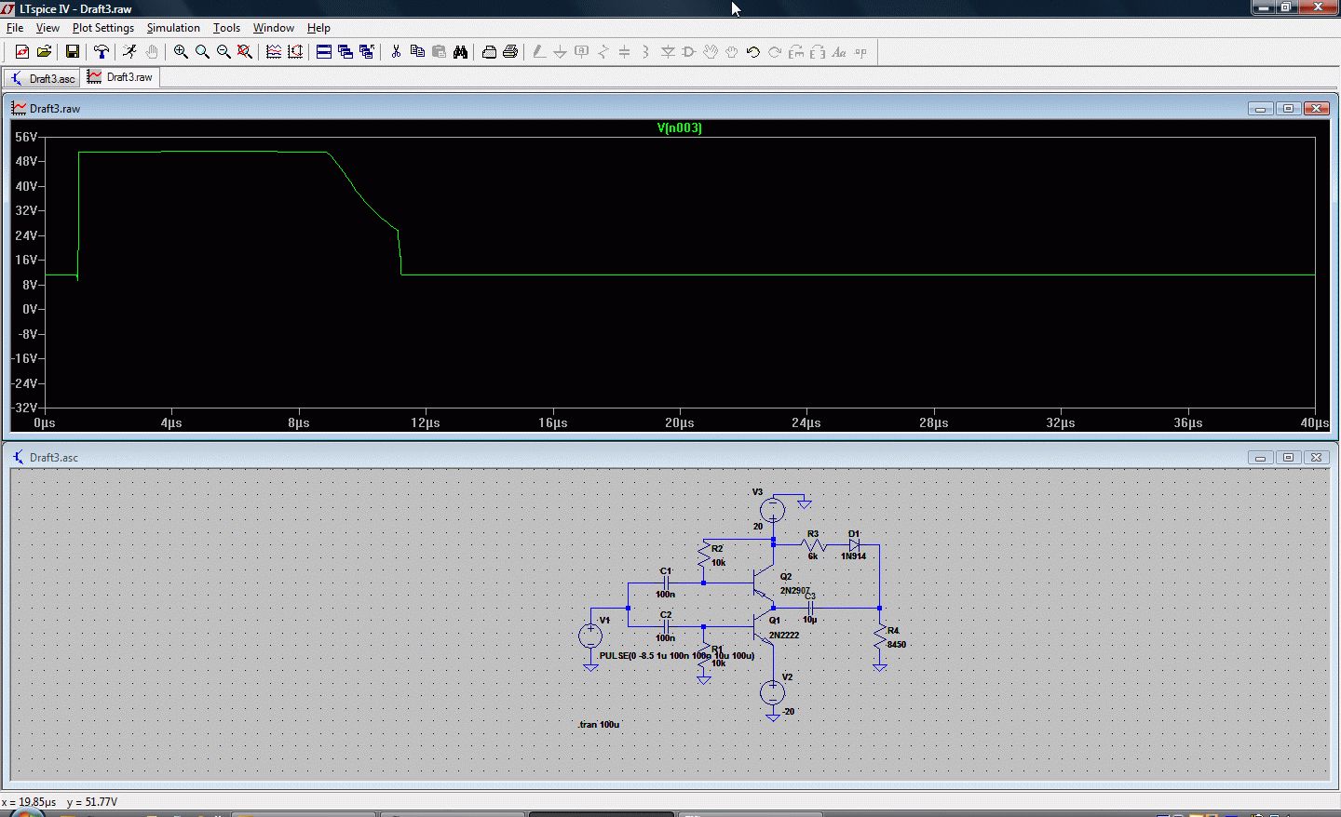
Task: Click the Print icon
Action: tap(510, 52)
